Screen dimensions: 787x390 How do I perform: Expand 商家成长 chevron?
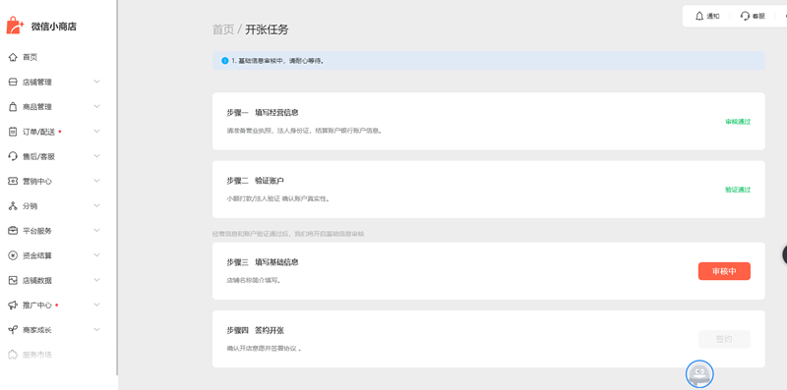[x=96, y=329]
